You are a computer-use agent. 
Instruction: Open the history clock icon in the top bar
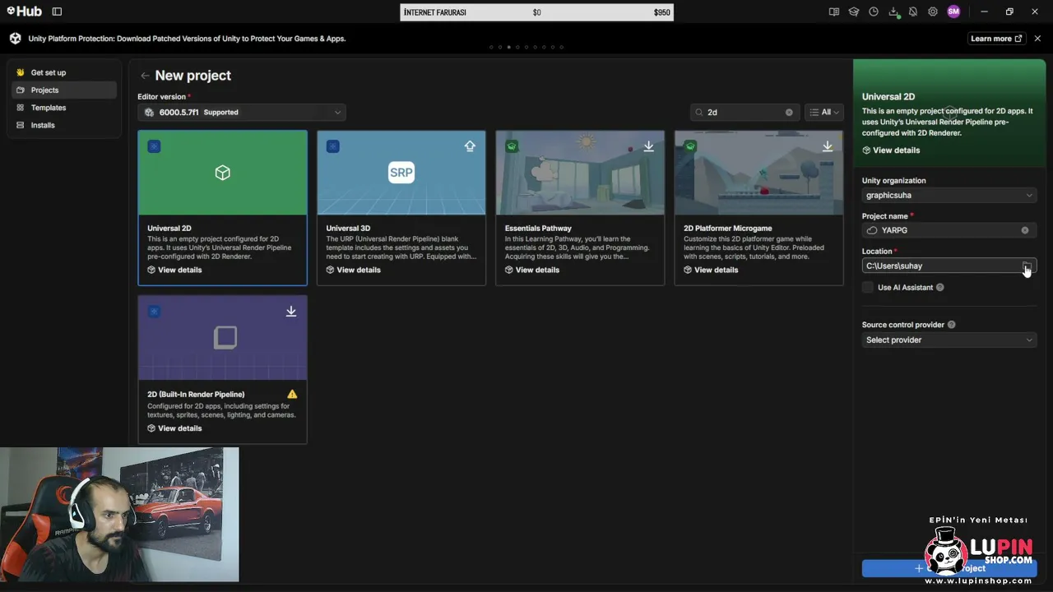(874, 12)
